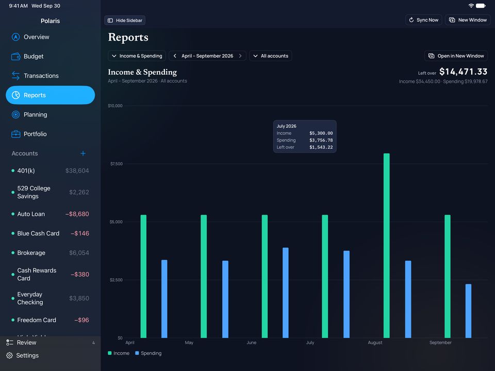Click the April income bar
Image resolution: width=495 pixels, height=371 pixels.
pyautogui.click(x=143, y=276)
